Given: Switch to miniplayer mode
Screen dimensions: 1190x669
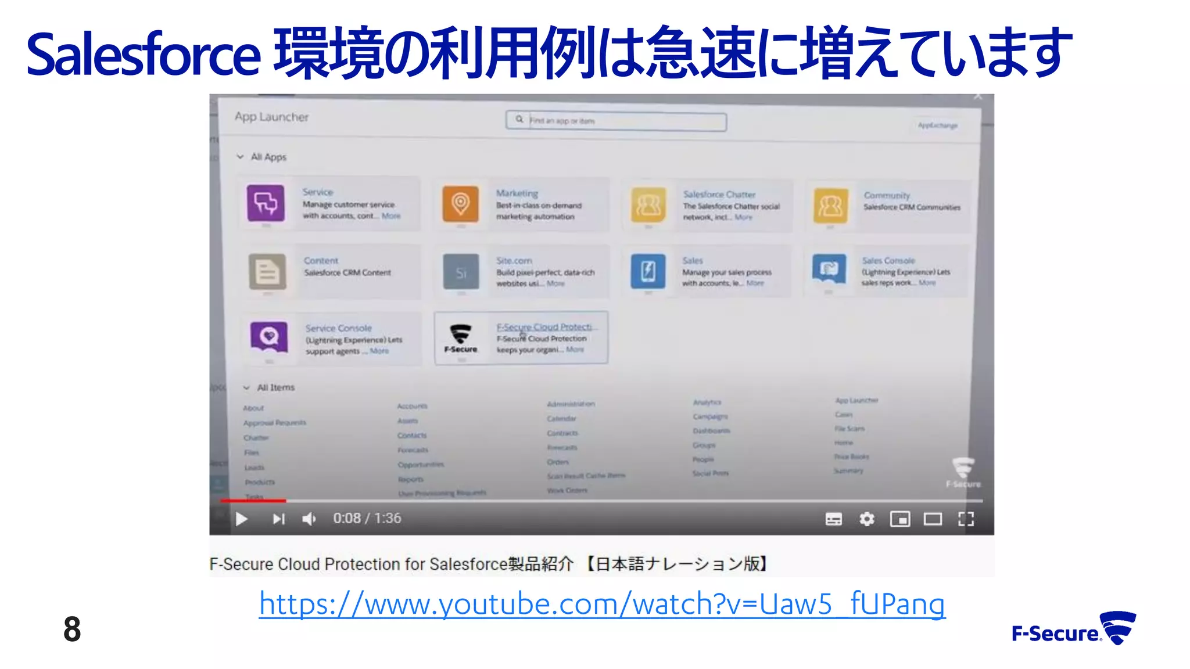Looking at the screenshot, I should click(900, 519).
